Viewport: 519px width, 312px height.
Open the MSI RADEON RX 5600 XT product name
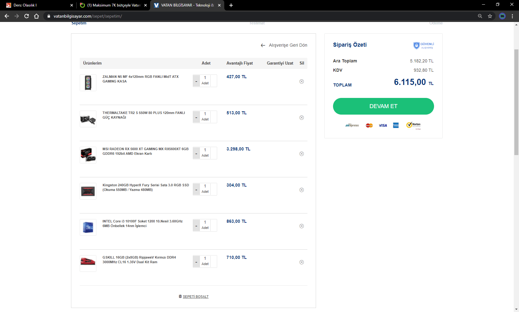[146, 151]
